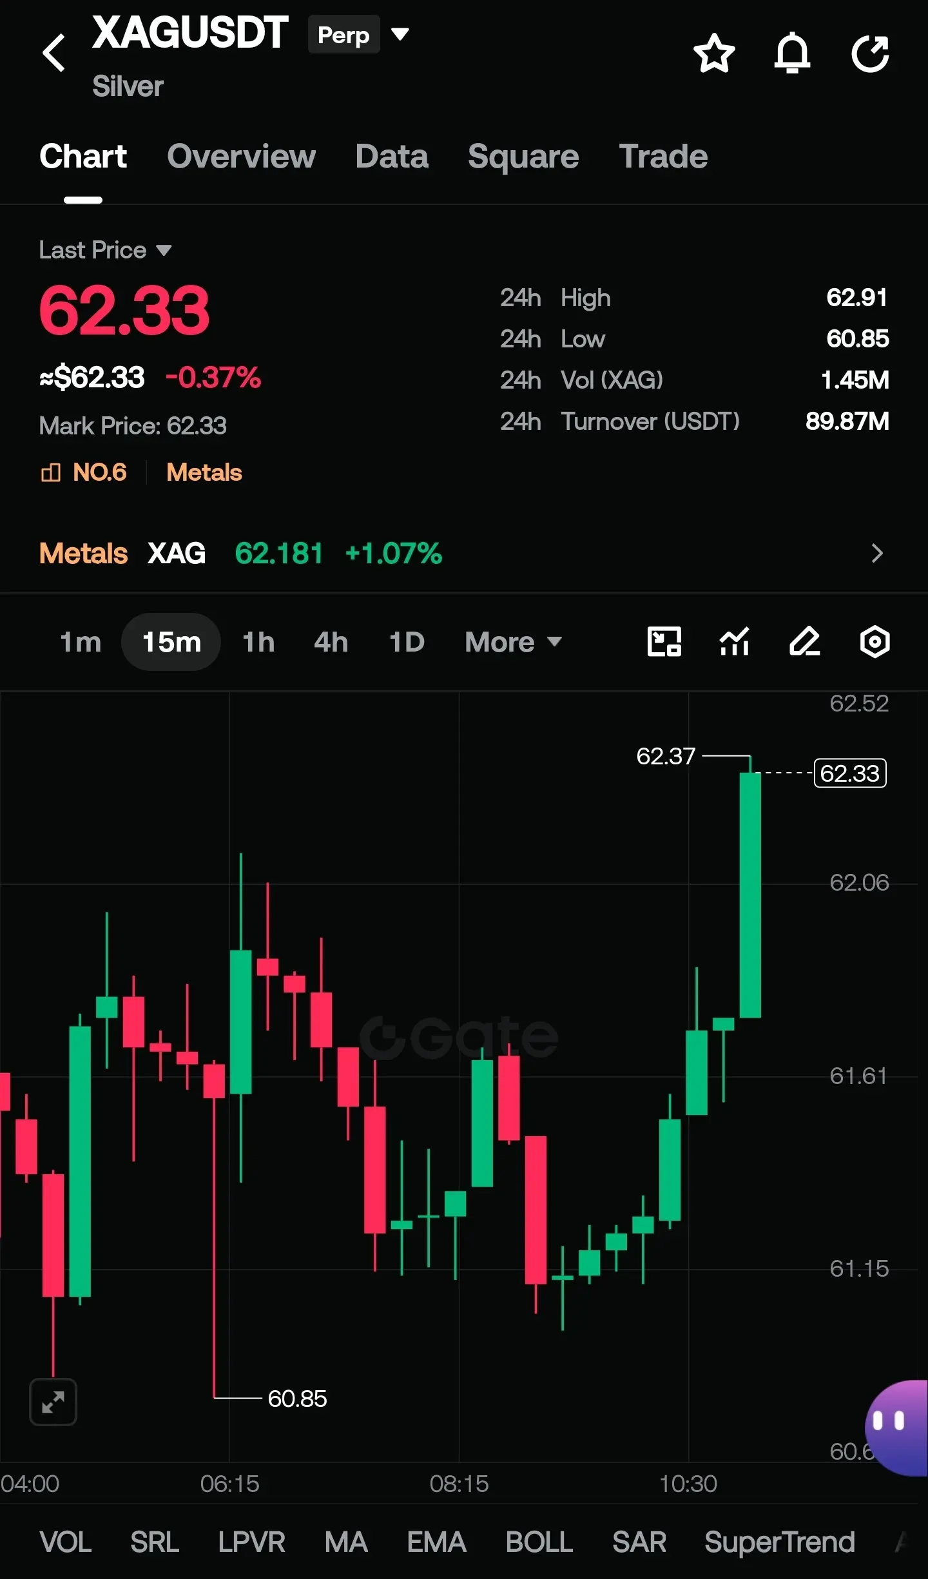Open the More timeframes dropdown
The image size is (928, 1579).
pos(514,642)
